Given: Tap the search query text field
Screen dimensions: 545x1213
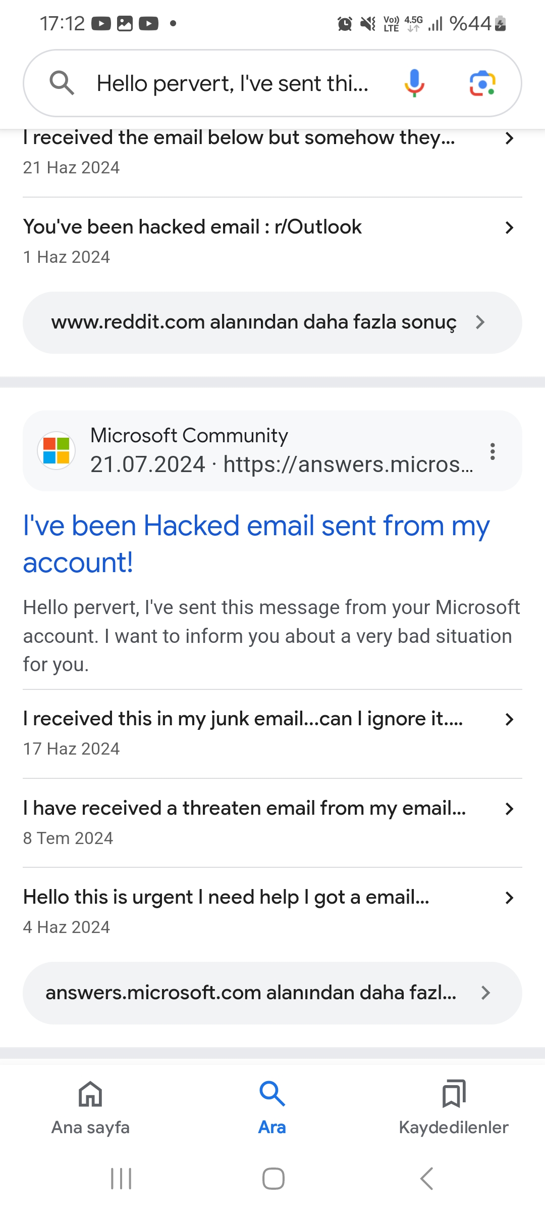Looking at the screenshot, I should point(232,83).
